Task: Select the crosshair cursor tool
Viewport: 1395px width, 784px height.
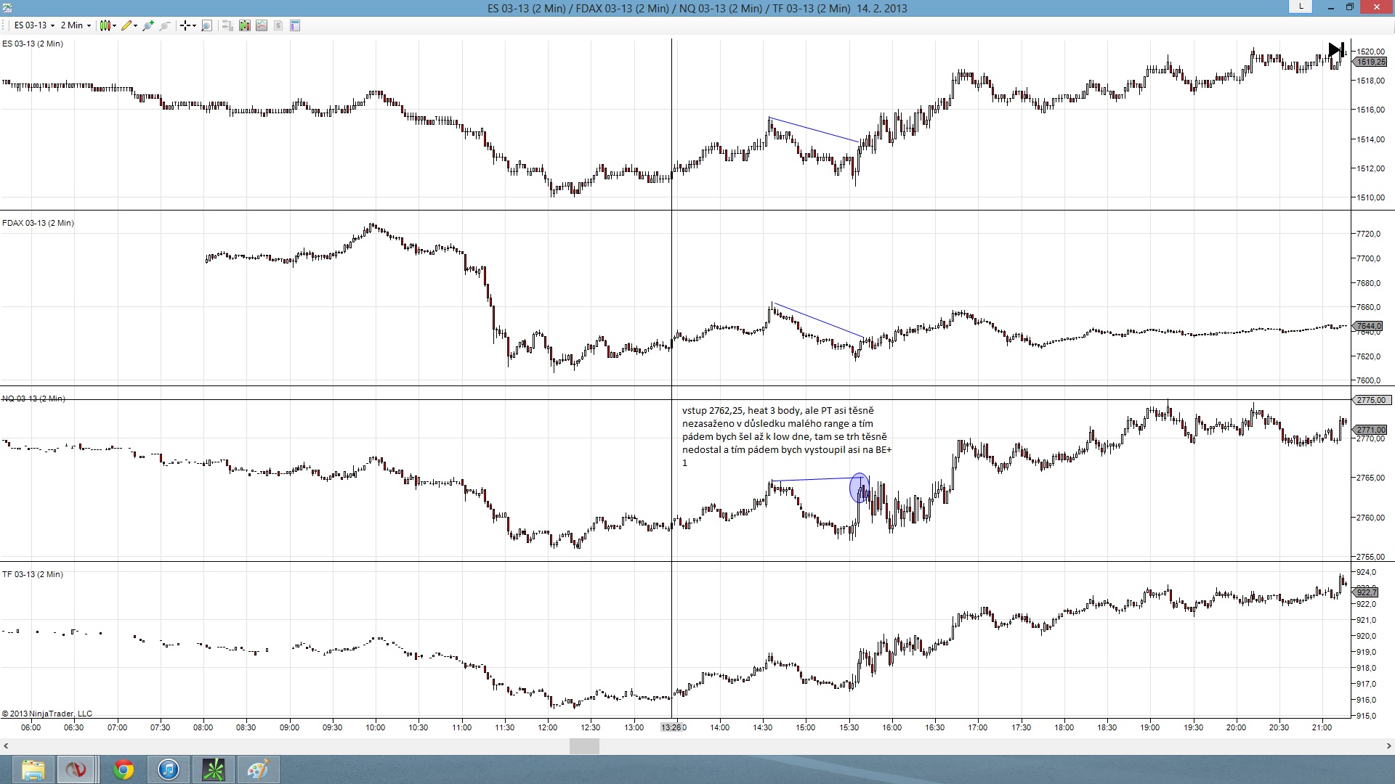Action: click(186, 25)
